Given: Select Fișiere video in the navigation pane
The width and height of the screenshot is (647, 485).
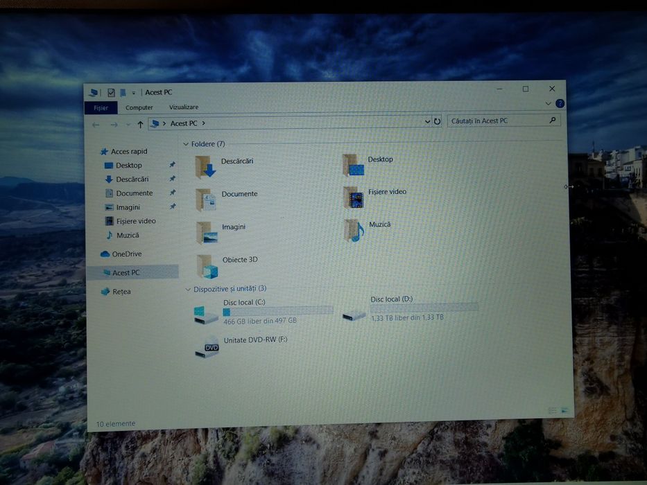Looking at the screenshot, I should click(x=131, y=221).
